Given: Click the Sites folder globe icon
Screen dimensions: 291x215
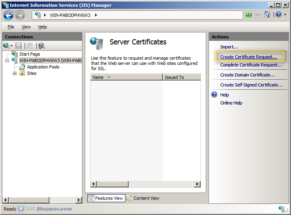Looking at the screenshot, I should point(22,73).
